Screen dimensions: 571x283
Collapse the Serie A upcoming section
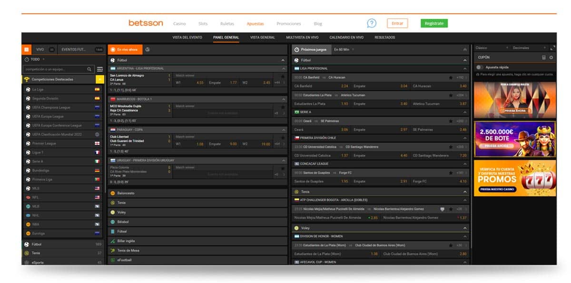465,112
